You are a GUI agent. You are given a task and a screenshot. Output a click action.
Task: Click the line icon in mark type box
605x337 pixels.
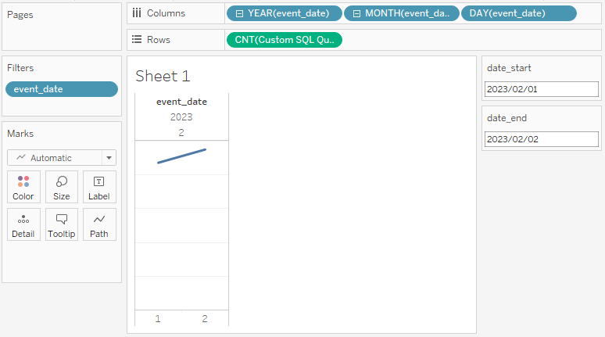coord(21,157)
